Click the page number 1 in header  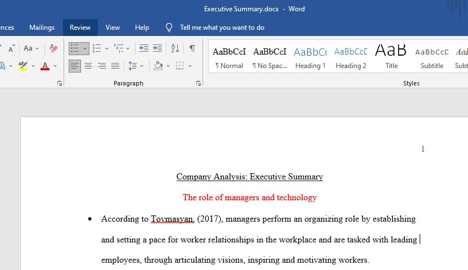pos(422,149)
